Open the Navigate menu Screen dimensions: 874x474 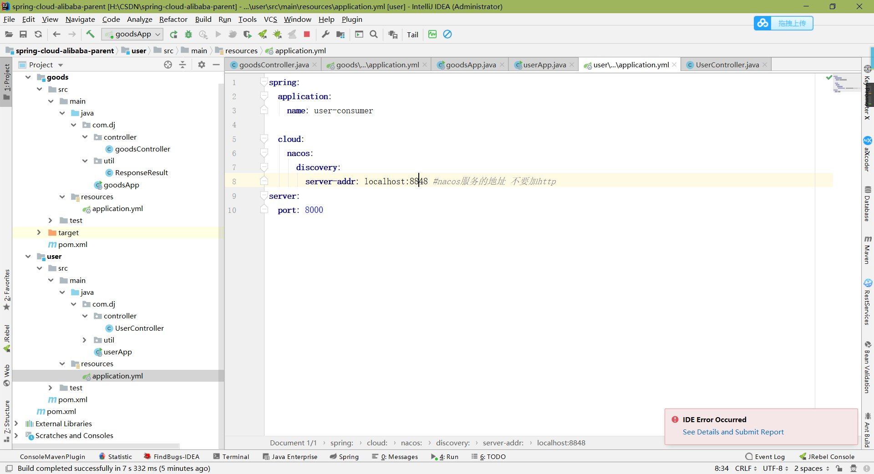80,19
